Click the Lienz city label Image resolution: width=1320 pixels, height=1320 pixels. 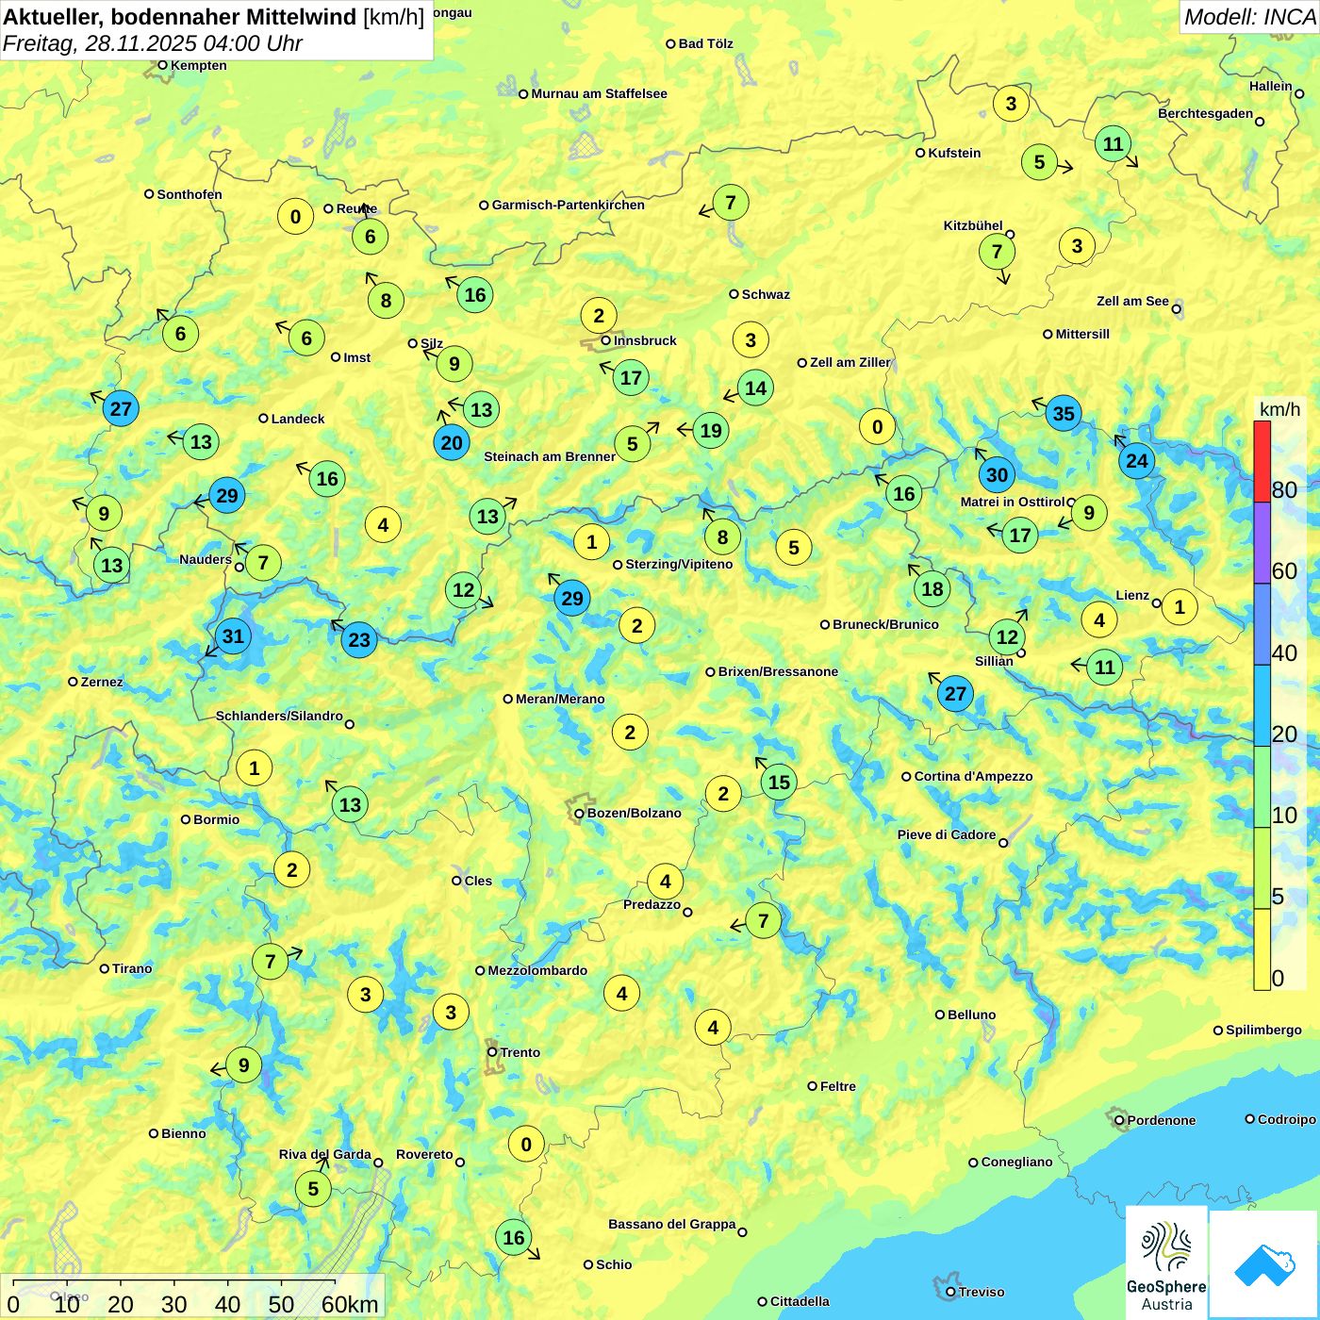point(1132,595)
